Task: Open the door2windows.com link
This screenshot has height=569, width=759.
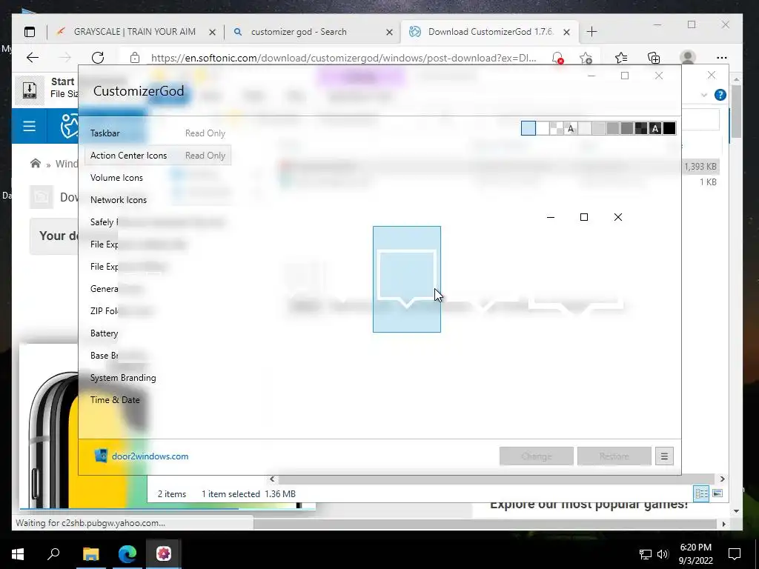Action: (x=150, y=456)
